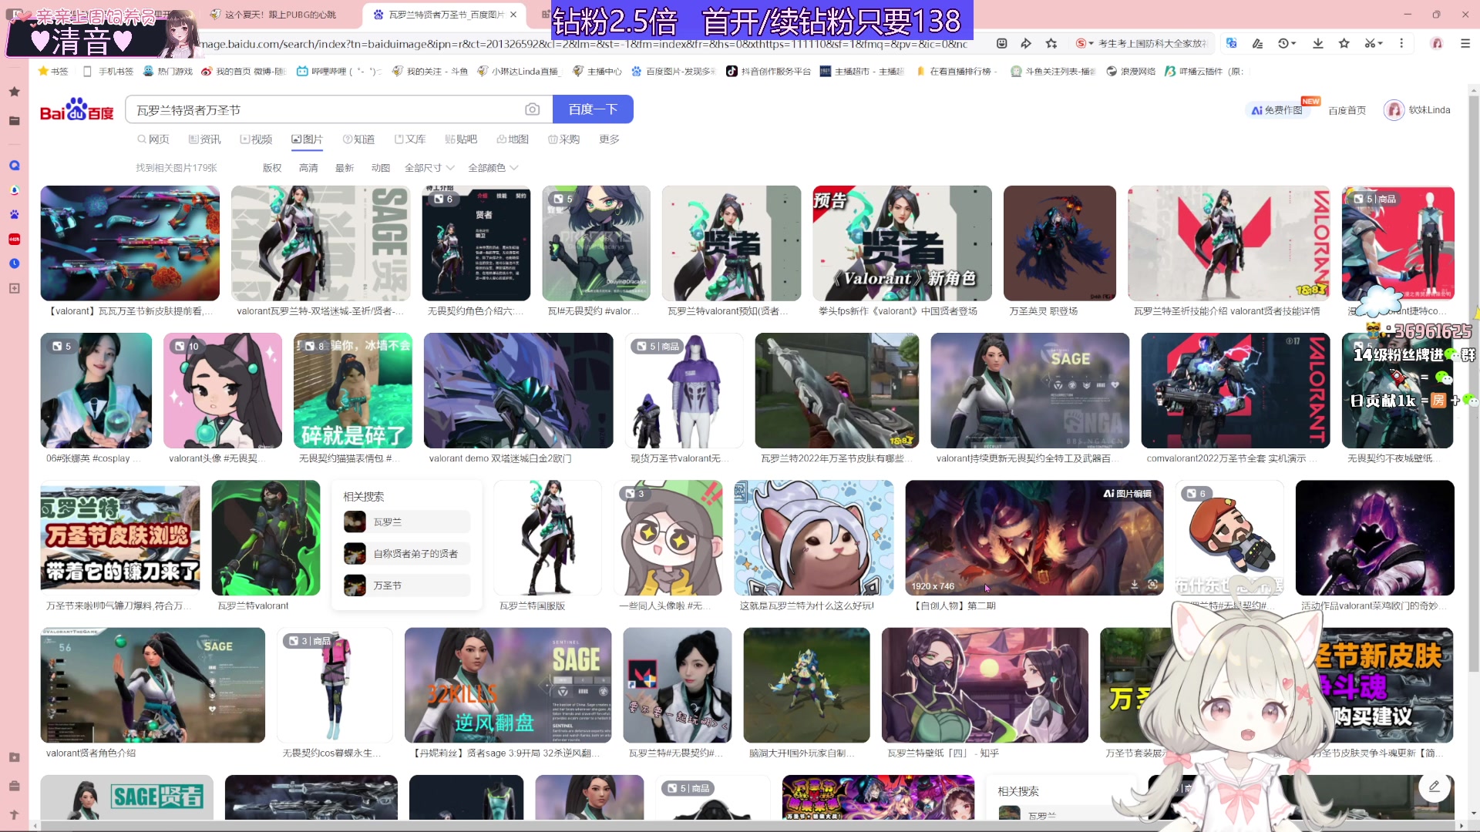Click the add-bookmark star in the address bar

click(1051, 43)
